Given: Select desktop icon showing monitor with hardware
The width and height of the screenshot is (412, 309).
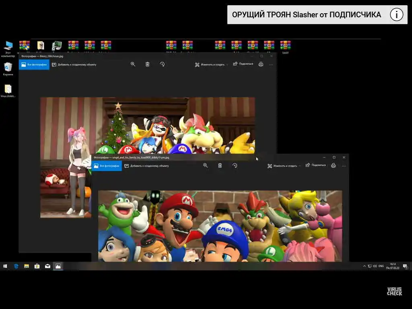Looking at the screenshot, I should point(56,46).
